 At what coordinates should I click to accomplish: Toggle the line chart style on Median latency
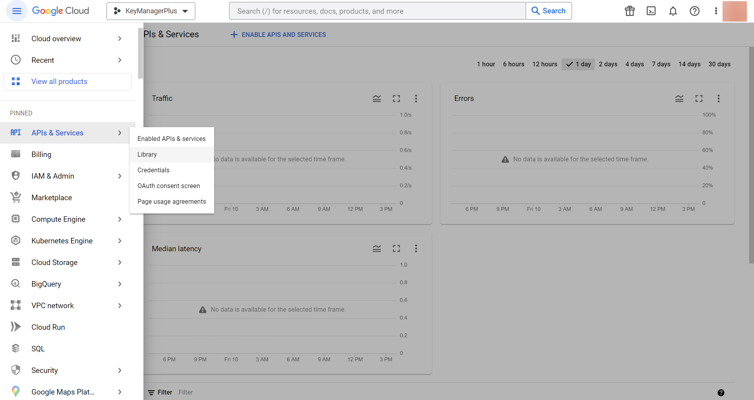(376, 248)
